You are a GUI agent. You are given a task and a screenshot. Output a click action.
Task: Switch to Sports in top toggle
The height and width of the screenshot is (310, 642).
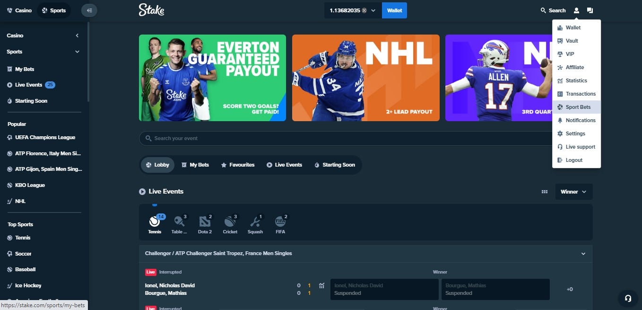pos(53,10)
